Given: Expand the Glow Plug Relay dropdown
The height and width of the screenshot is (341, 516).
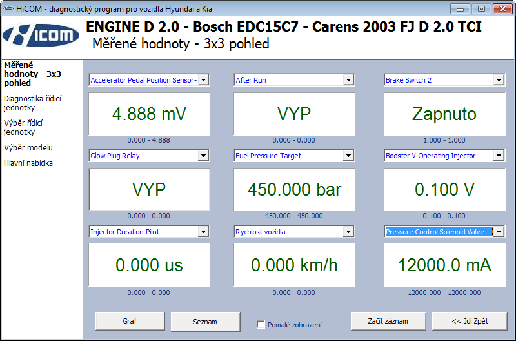Looking at the screenshot, I should tap(203, 156).
